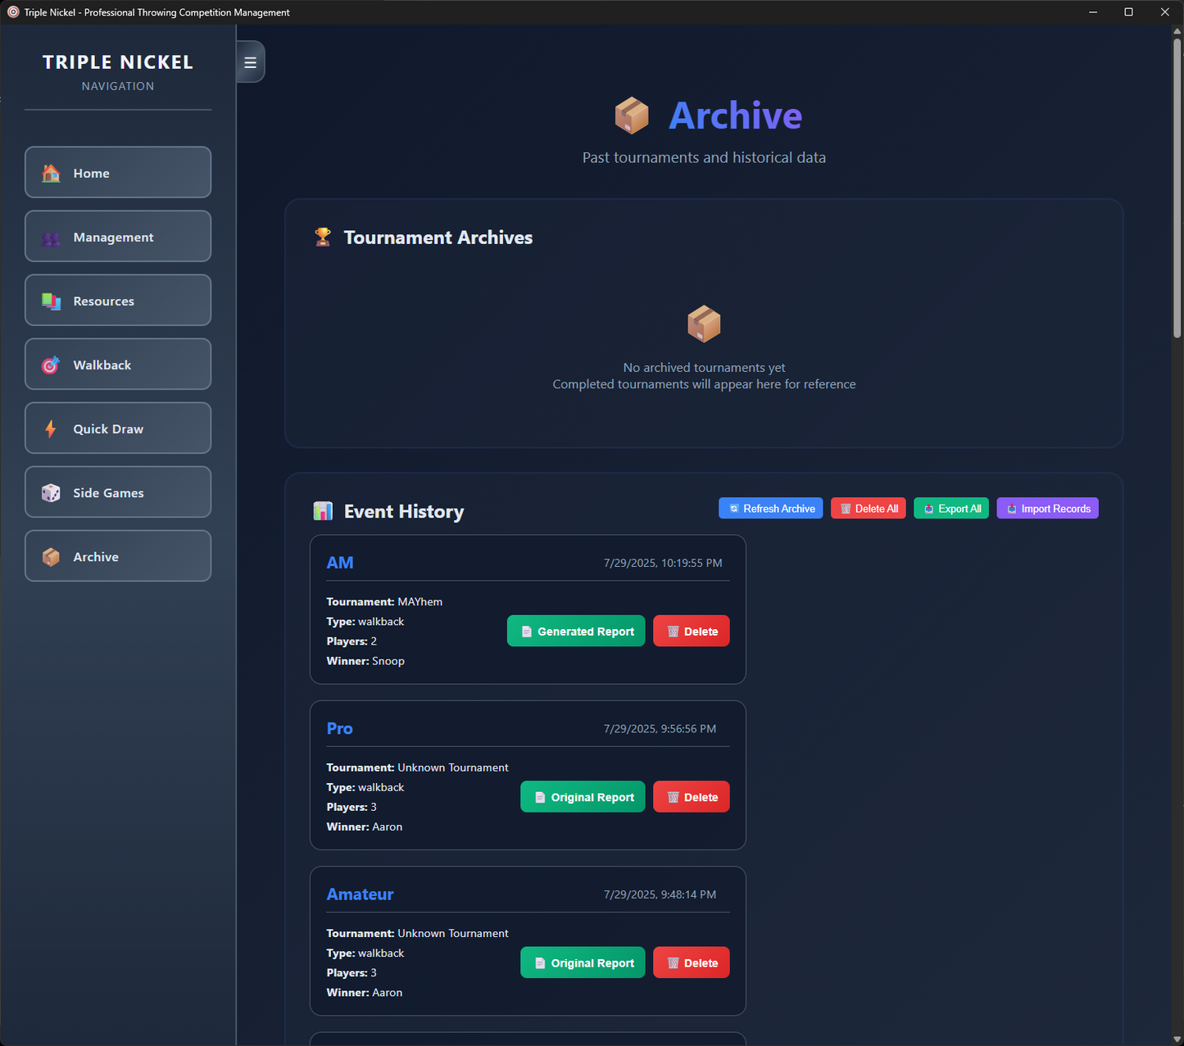
Task: Delete the Amateur event record
Action: (x=691, y=963)
